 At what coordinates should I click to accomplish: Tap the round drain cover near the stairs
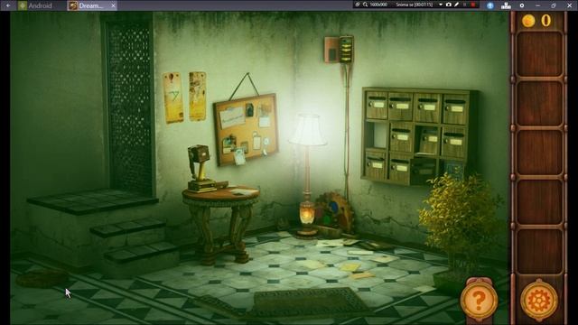click(42, 279)
